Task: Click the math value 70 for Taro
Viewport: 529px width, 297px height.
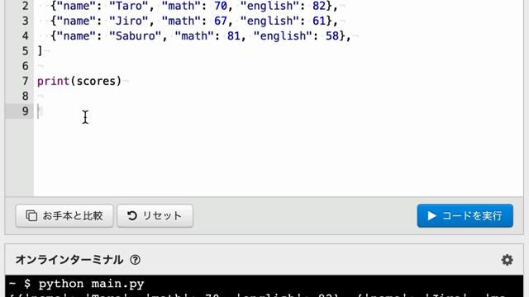Action: (221, 6)
